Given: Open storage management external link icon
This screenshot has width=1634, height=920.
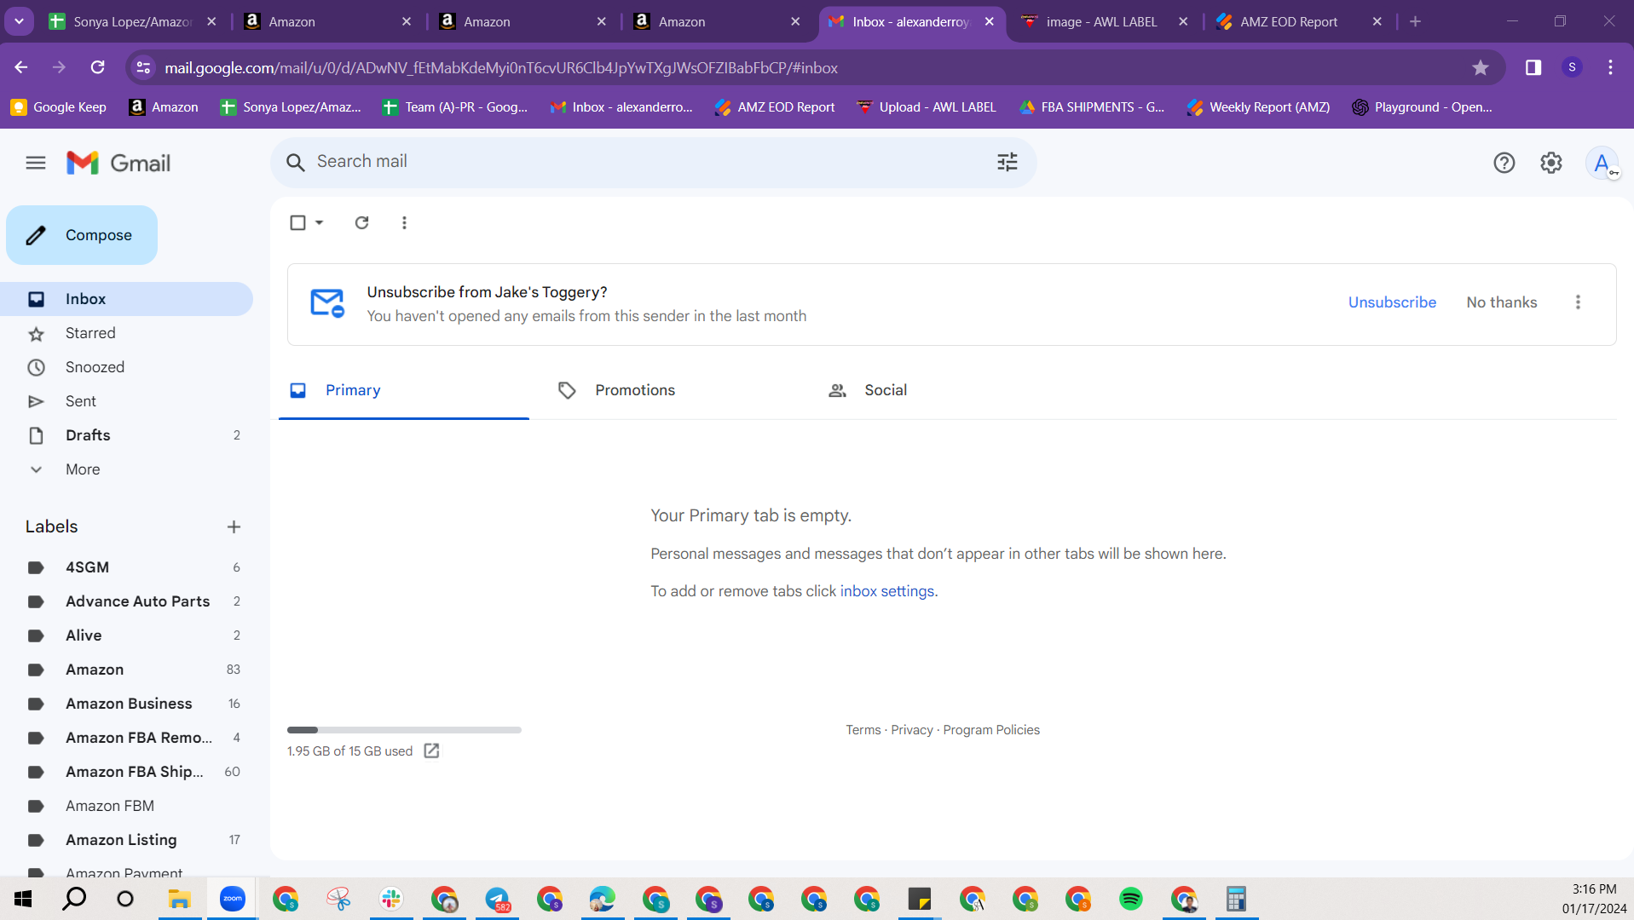Looking at the screenshot, I should [431, 750].
